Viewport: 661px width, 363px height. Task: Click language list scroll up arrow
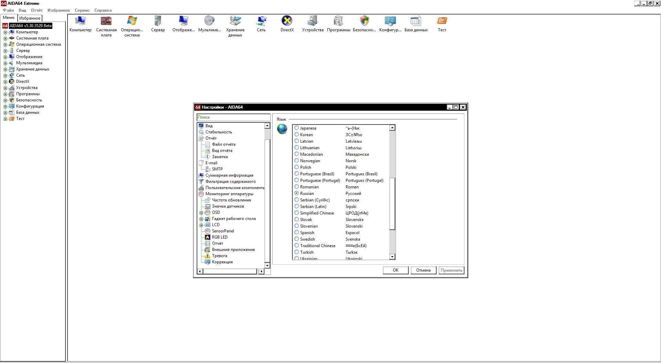[392, 128]
